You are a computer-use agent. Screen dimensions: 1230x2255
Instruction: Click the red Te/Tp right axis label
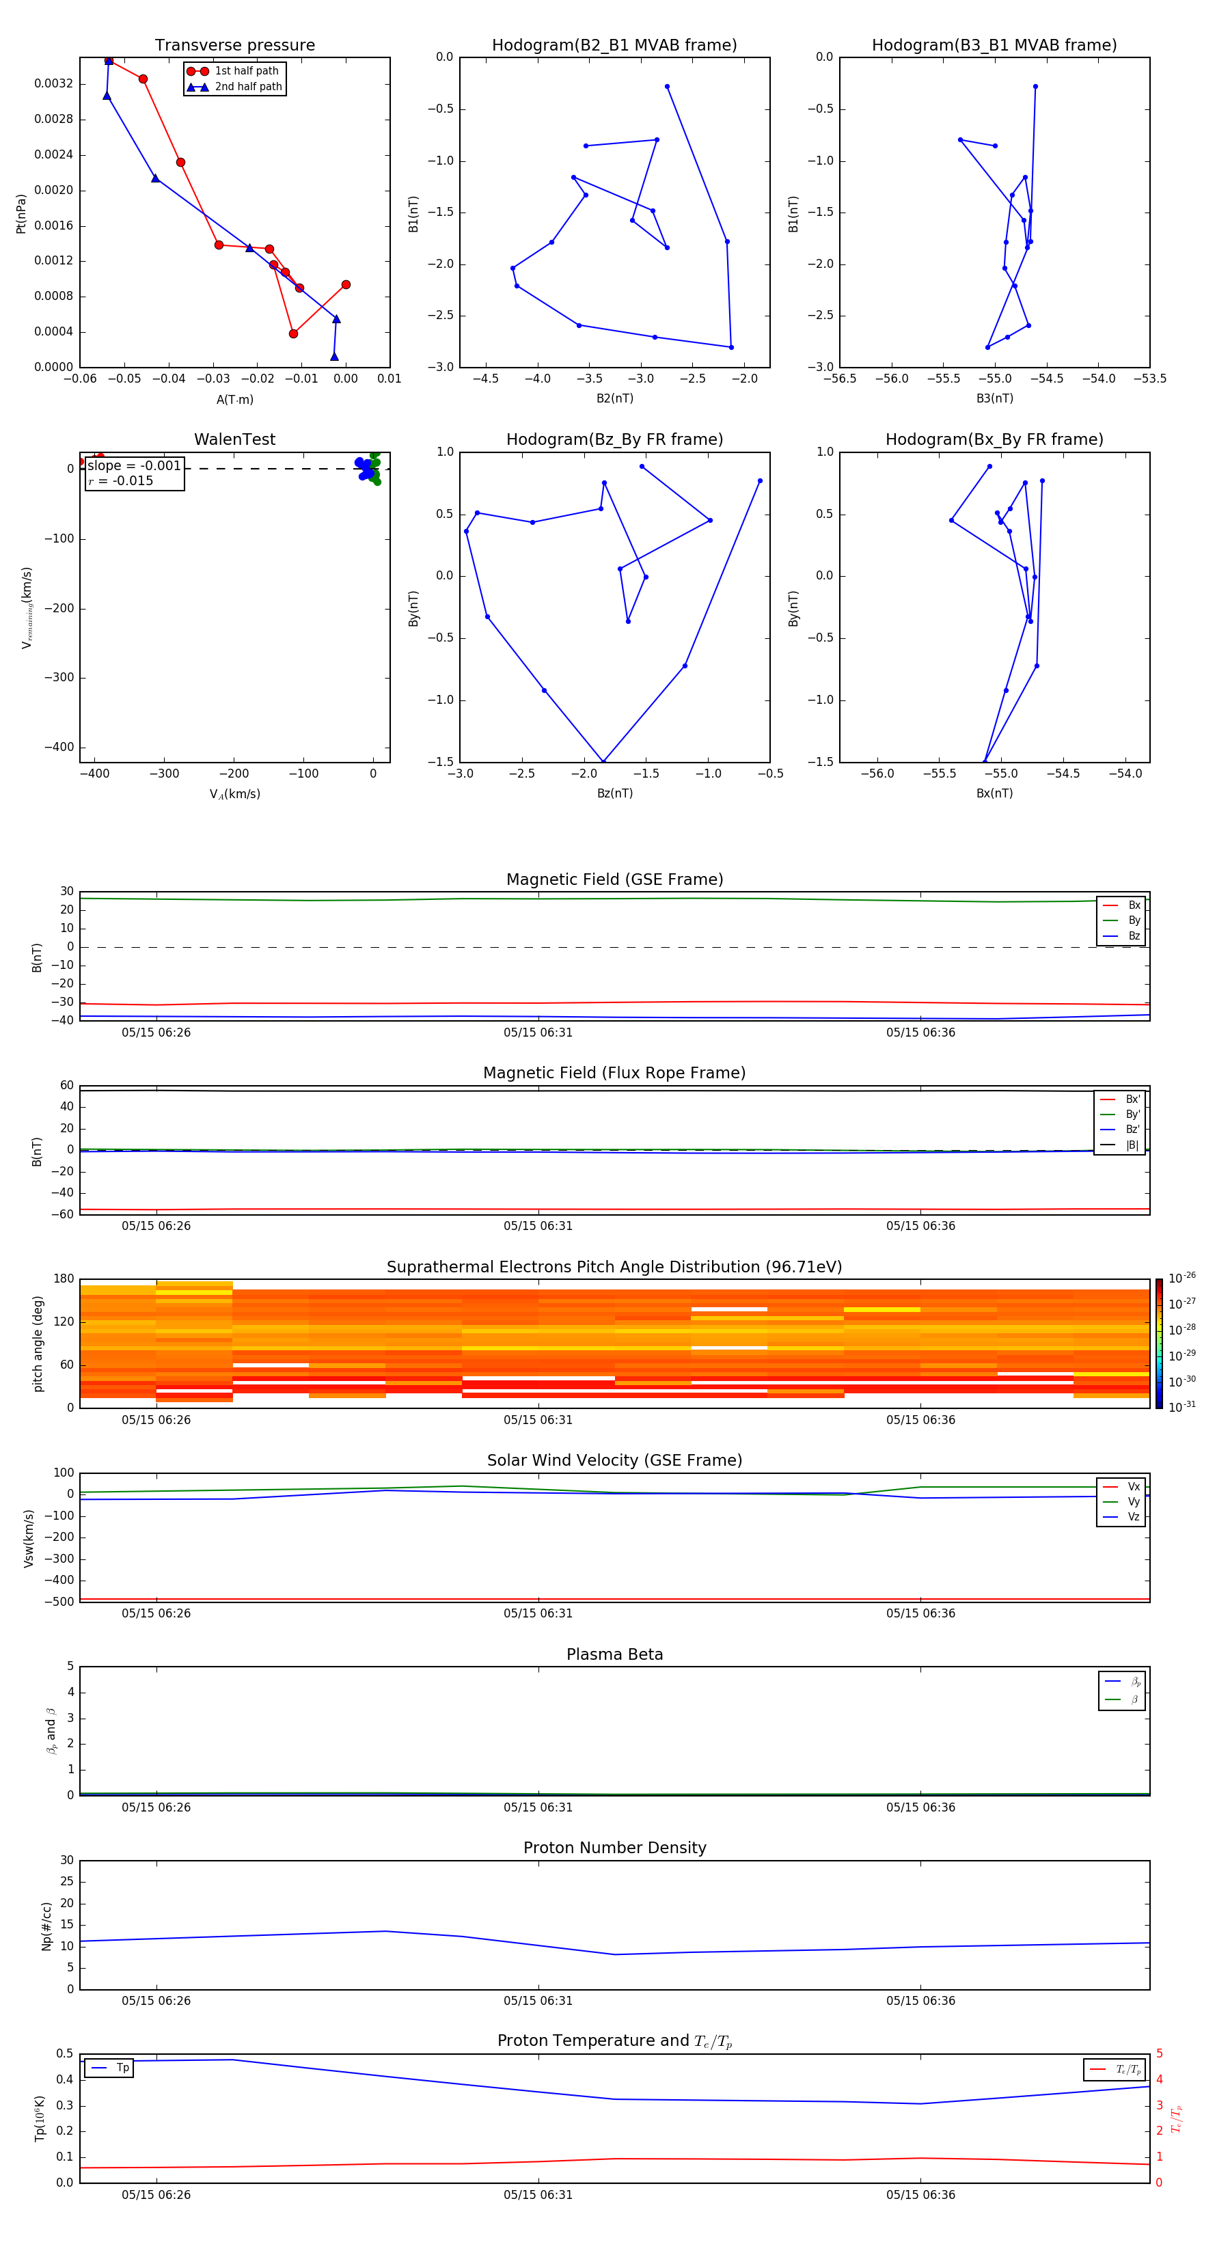coord(1177,2118)
